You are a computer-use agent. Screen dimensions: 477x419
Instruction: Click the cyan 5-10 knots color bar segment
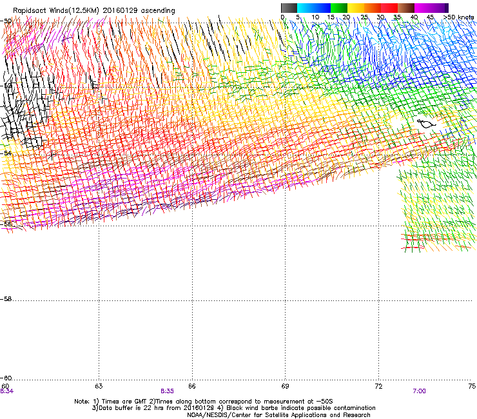(x=306, y=8)
